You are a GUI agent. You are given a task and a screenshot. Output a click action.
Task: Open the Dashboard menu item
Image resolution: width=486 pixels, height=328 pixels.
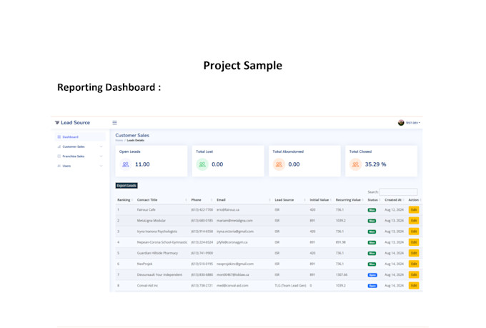tap(80, 136)
